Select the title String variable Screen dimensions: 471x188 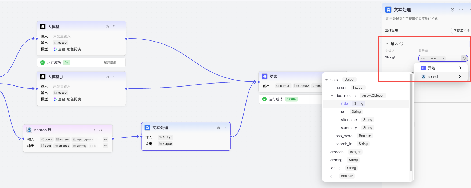[x=365, y=104]
